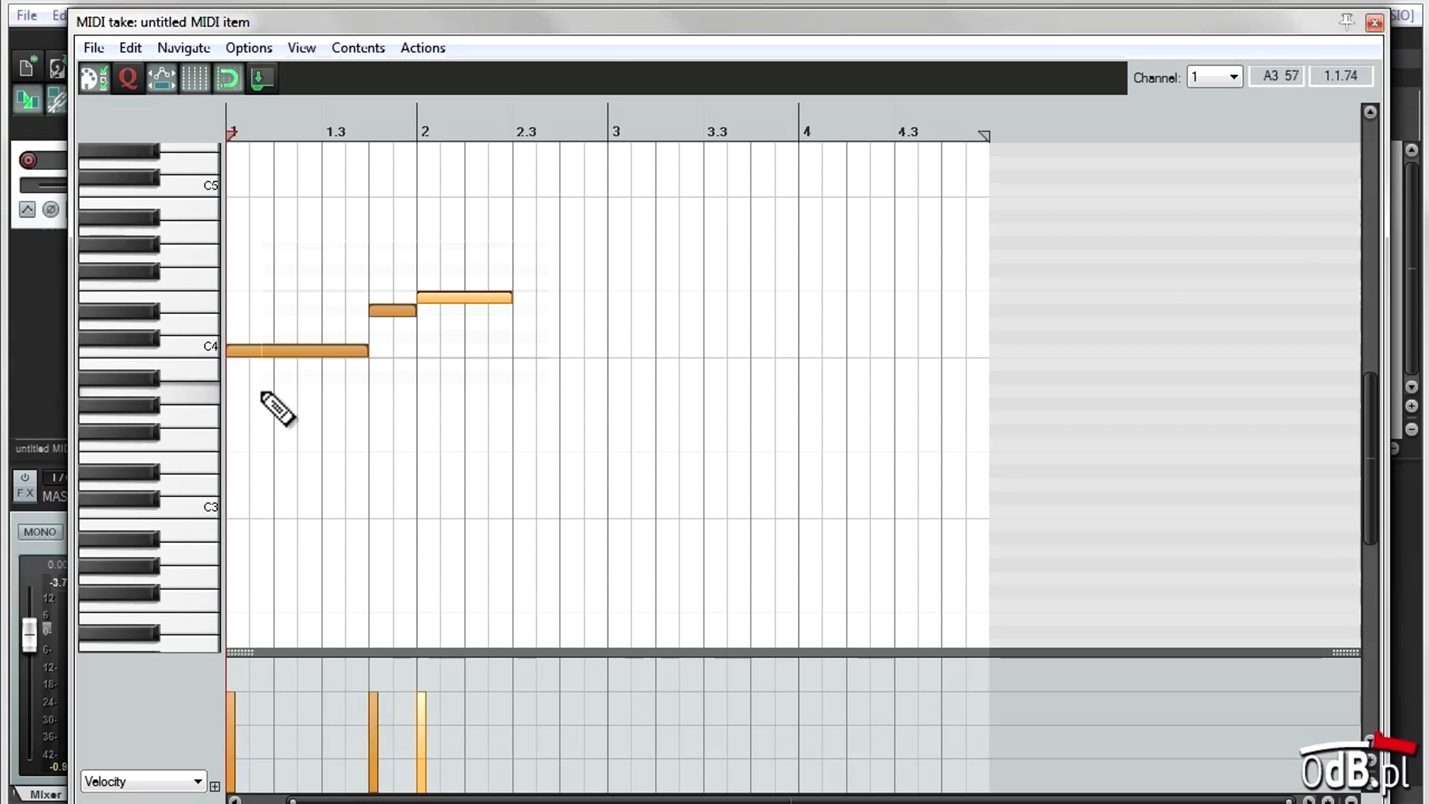1429x804 pixels.
Task: Click the master volume fader handle
Action: point(29,635)
